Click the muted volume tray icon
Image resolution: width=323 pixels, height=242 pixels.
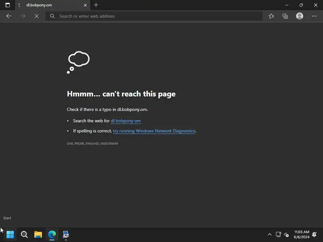click(286, 234)
